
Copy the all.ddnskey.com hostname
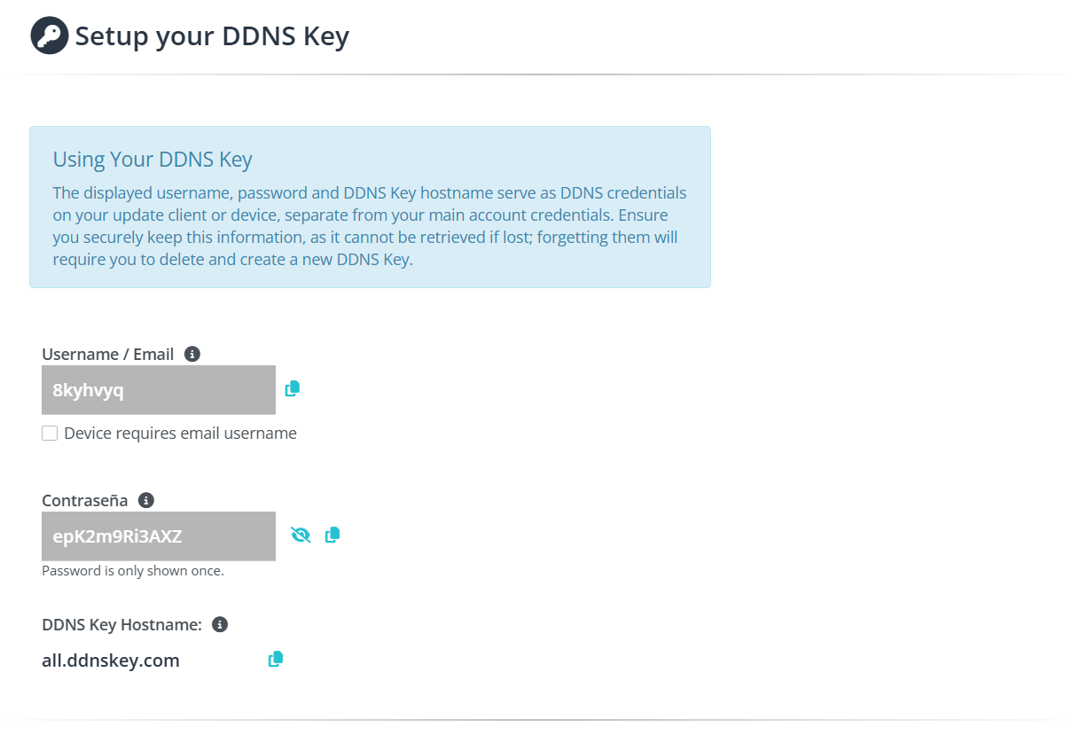(276, 659)
